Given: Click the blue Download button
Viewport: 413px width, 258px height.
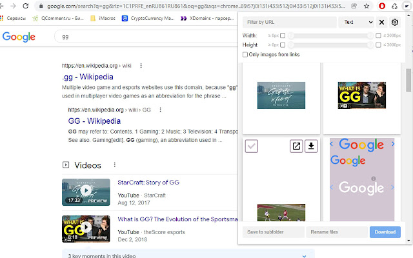Looking at the screenshot, I should 385,232.
